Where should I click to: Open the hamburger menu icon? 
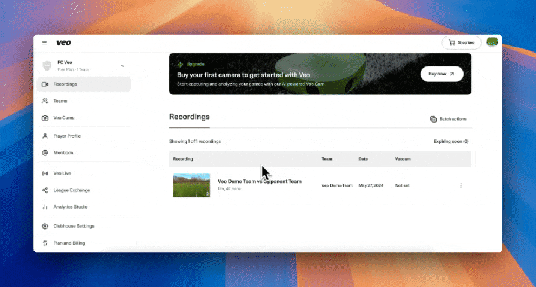pyautogui.click(x=44, y=42)
